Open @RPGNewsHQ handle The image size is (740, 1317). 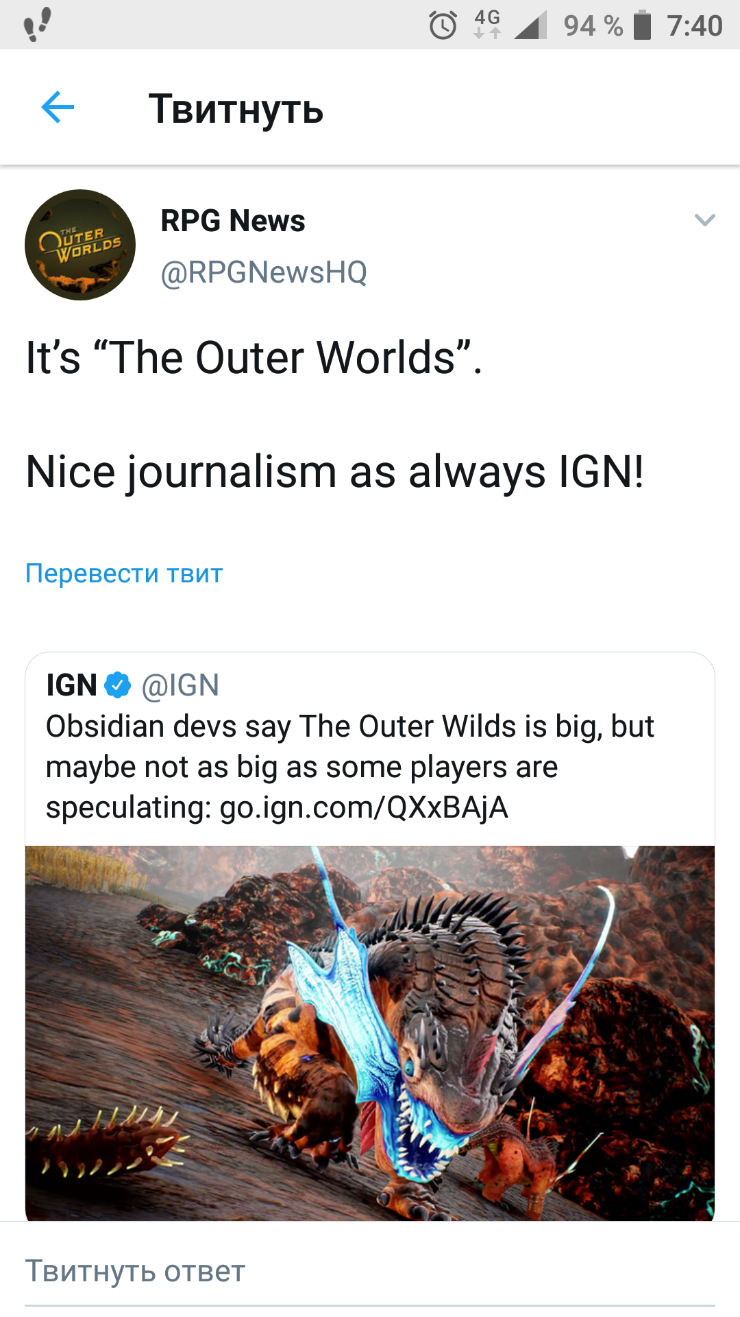(x=262, y=271)
